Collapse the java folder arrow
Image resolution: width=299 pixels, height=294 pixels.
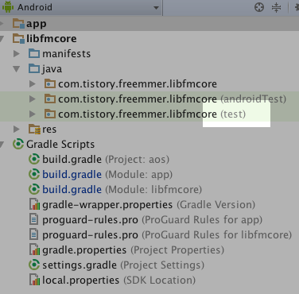pos(17,69)
